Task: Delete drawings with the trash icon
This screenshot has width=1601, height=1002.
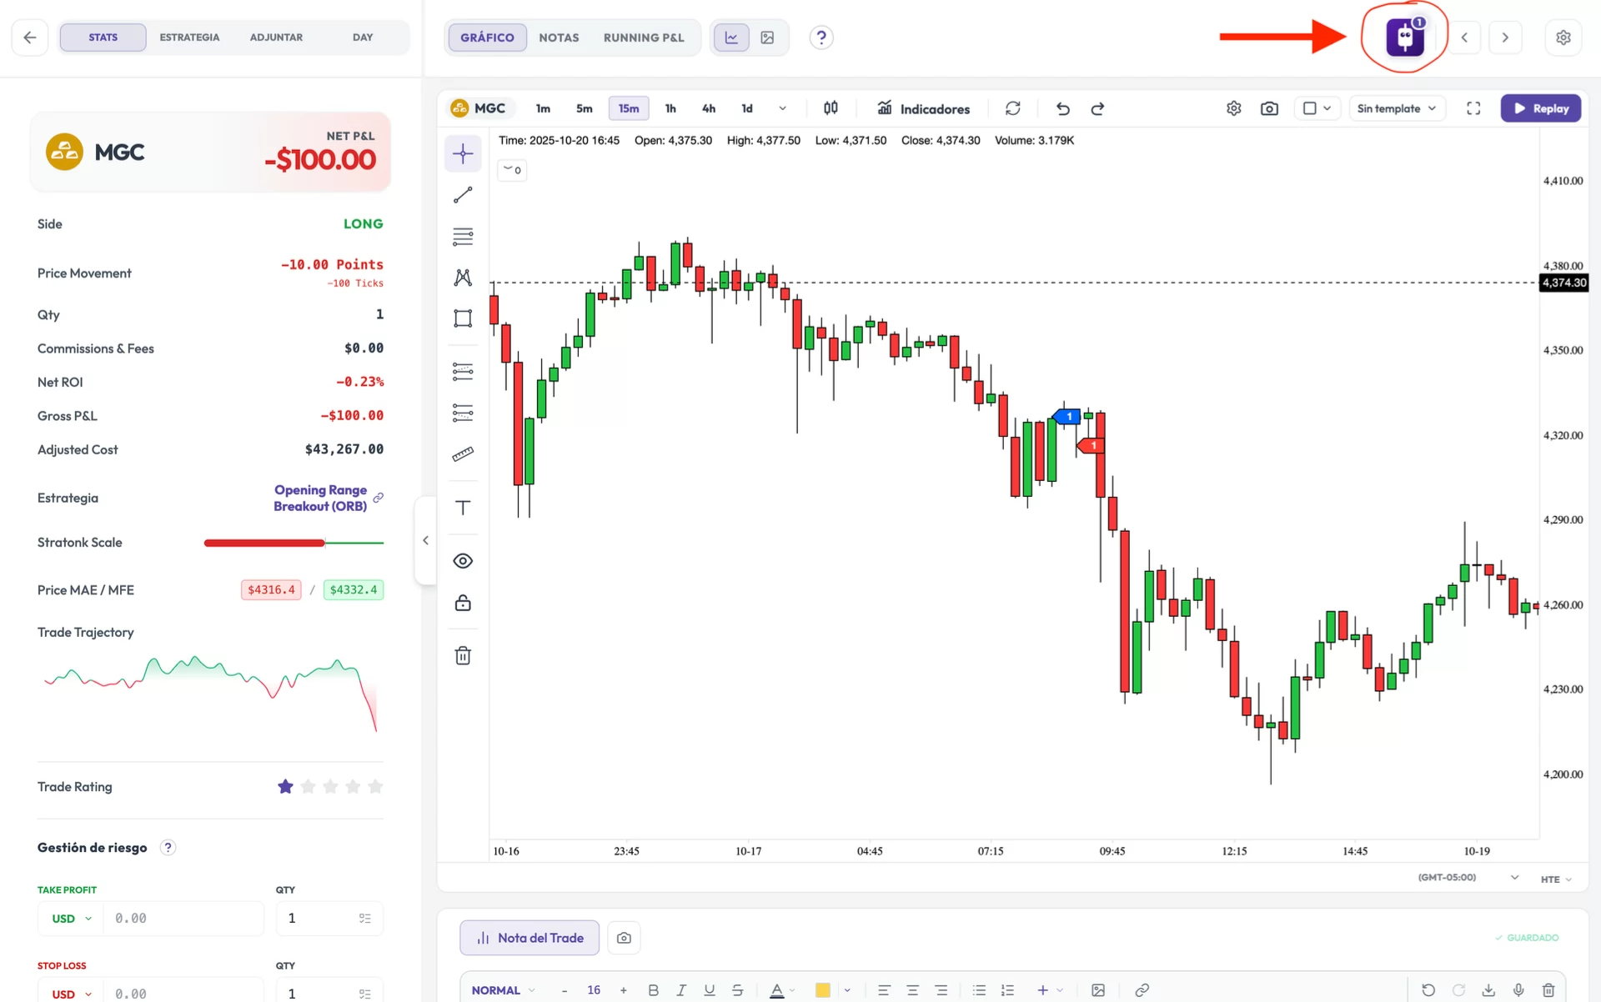Action: click(463, 655)
